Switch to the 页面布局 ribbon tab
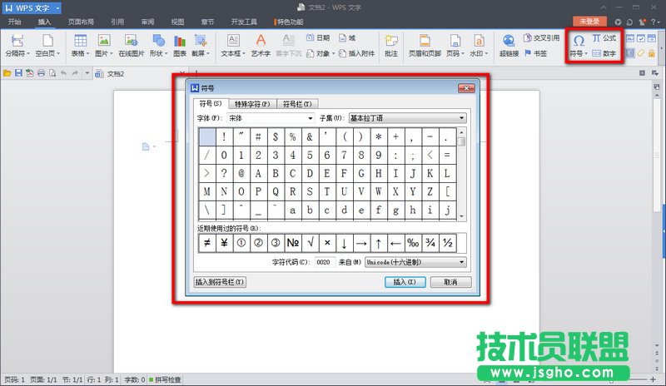 [81, 22]
